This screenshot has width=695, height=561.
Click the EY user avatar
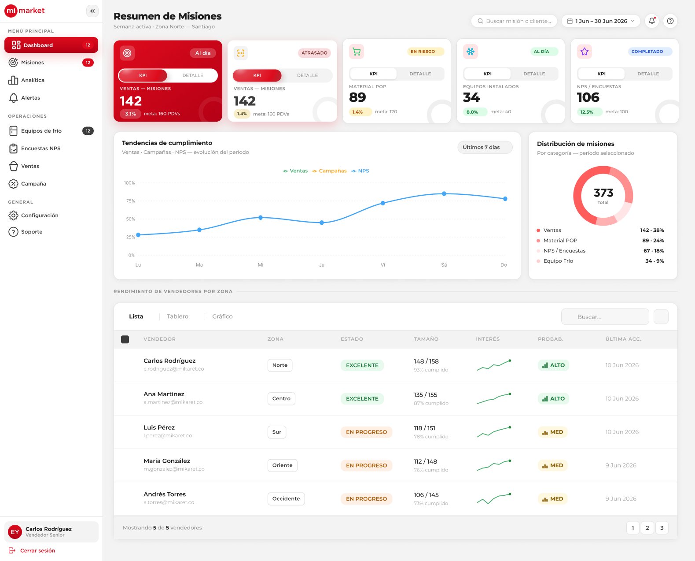pyautogui.click(x=15, y=532)
